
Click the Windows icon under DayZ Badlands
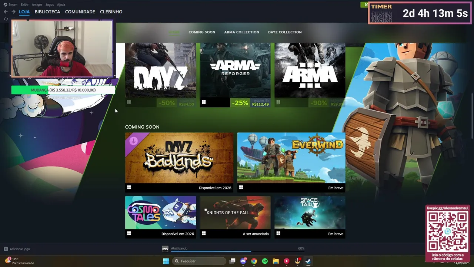(x=129, y=188)
